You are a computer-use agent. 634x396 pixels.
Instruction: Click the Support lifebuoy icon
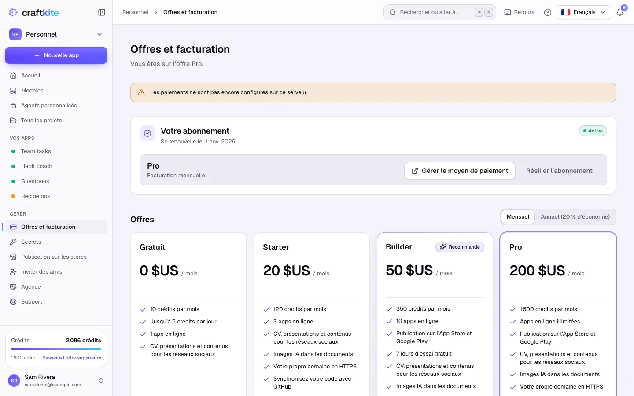pos(13,302)
